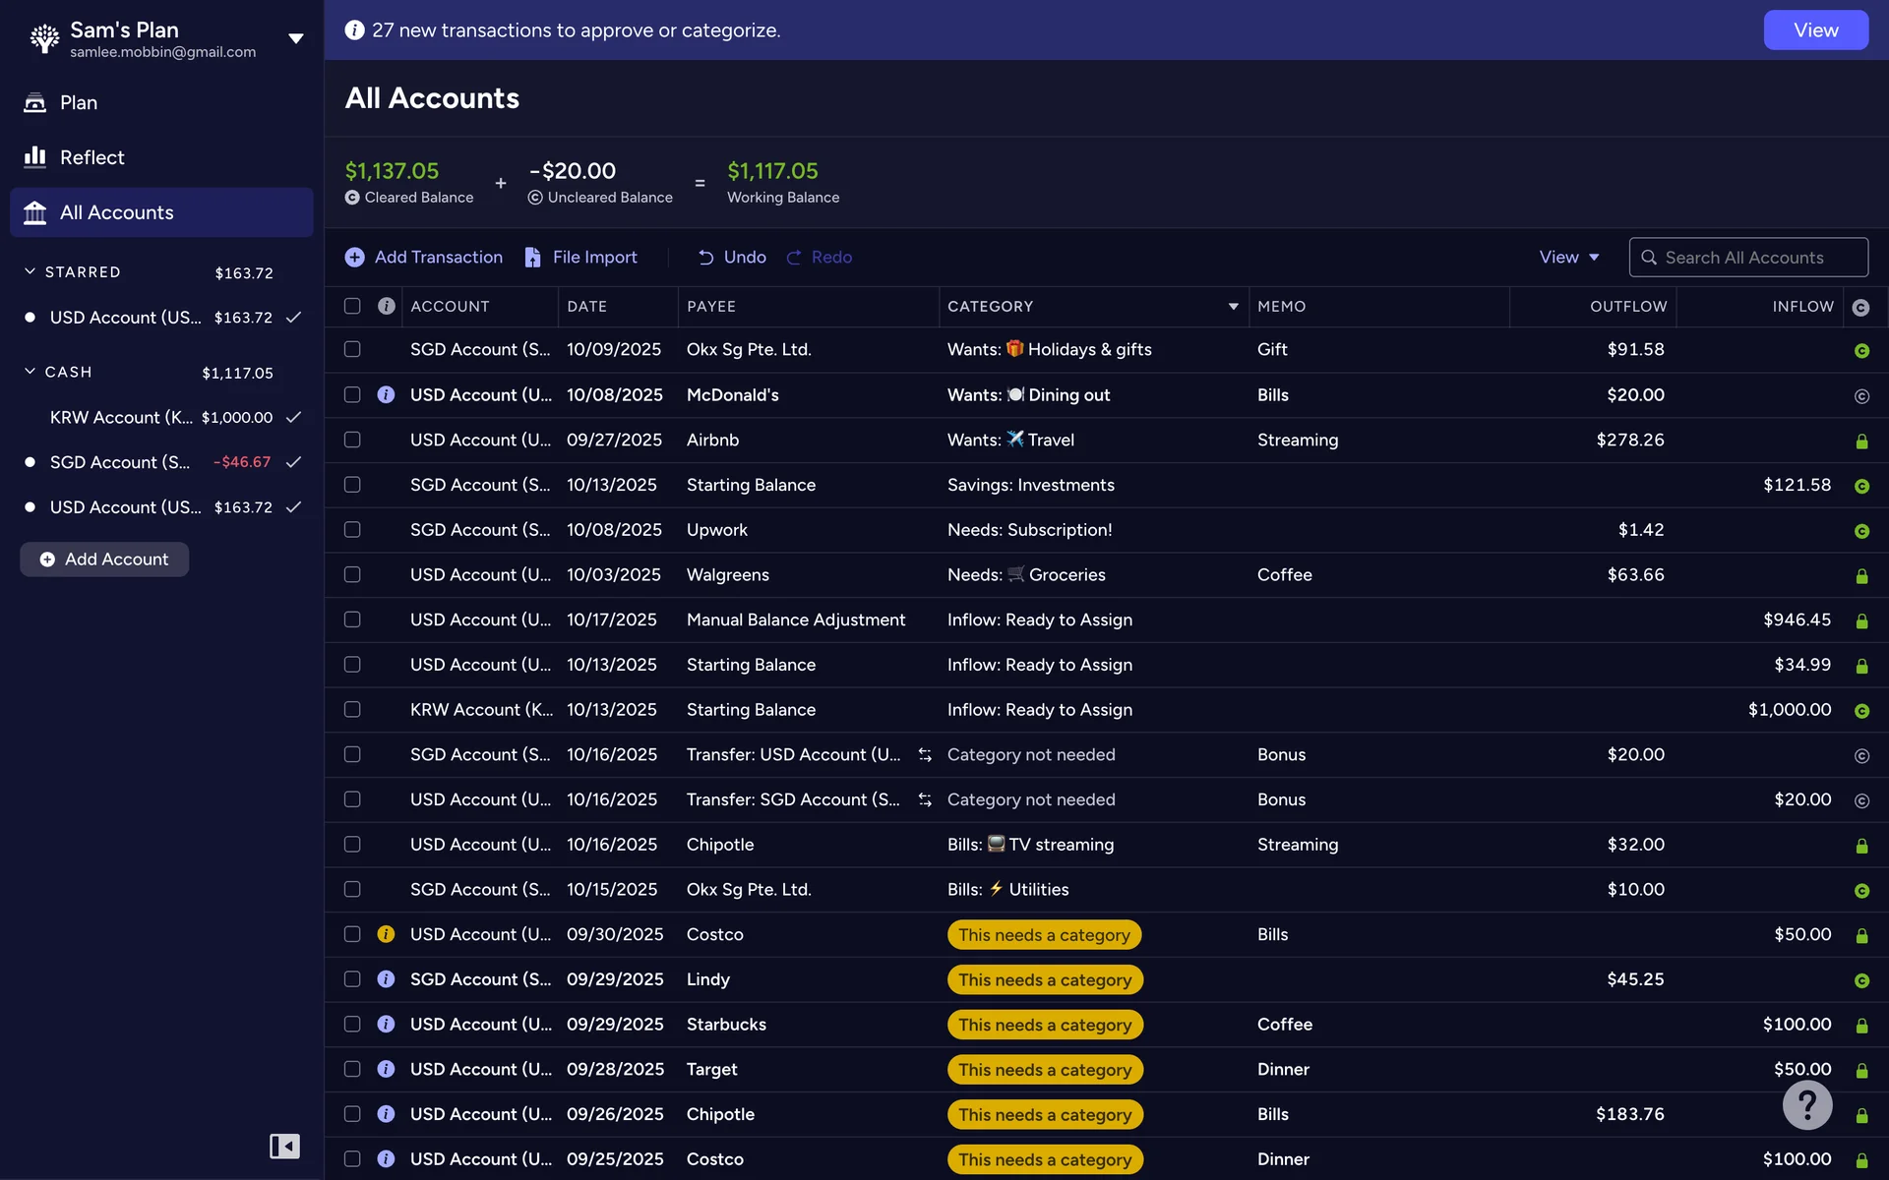Click the Add Account button
Screen dimensions: 1889x1180
point(104,559)
